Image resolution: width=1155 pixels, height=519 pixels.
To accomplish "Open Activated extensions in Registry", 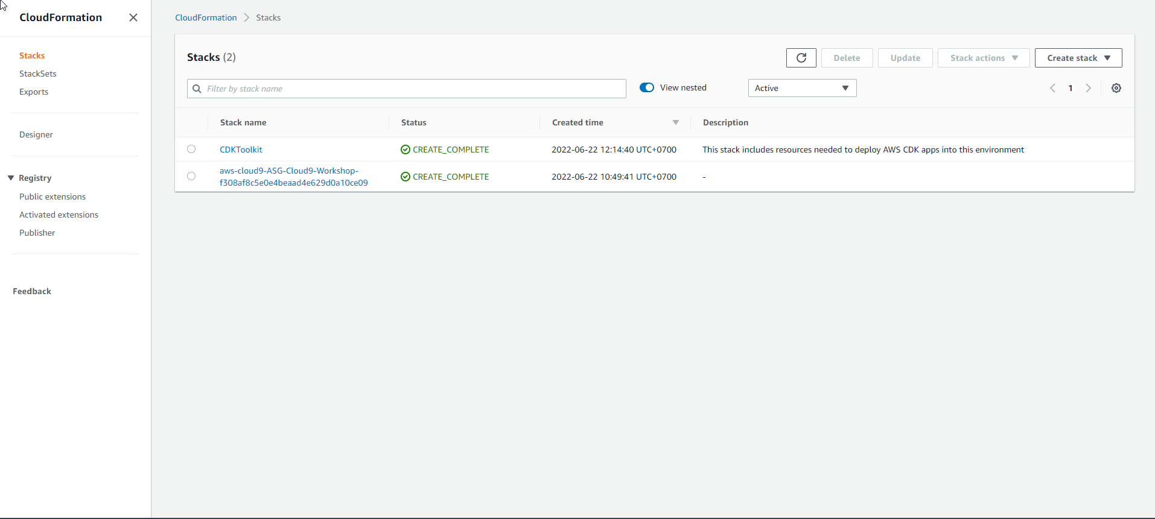I will click(59, 215).
